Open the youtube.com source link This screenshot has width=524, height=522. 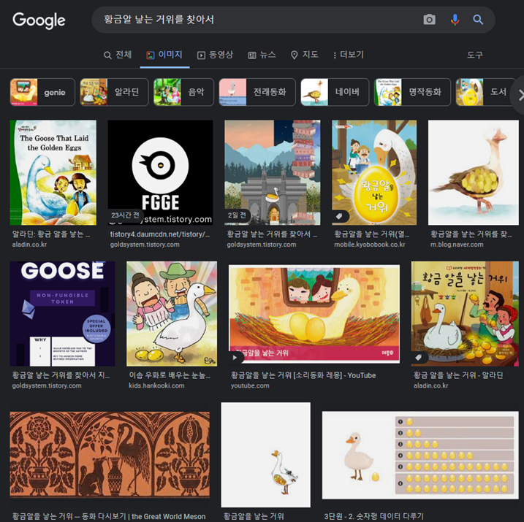250,385
